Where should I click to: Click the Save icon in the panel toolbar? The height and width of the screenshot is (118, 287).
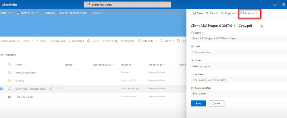[194, 13]
